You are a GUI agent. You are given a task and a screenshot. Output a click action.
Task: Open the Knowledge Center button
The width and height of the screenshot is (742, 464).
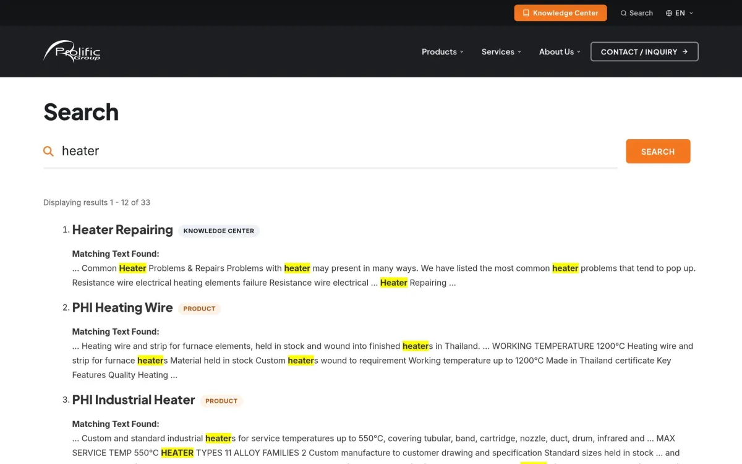pos(560,13)
